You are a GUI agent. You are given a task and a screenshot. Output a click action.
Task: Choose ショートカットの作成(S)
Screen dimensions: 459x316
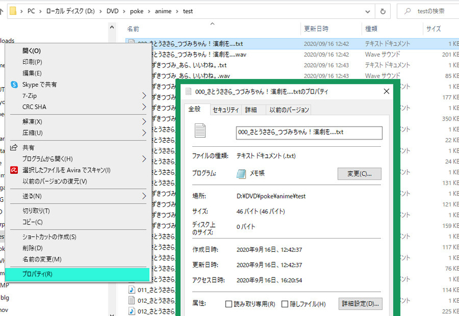point(49,237)
